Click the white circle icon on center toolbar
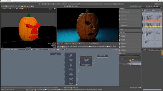Screen dimensions: 163x91 coord(77,6)
